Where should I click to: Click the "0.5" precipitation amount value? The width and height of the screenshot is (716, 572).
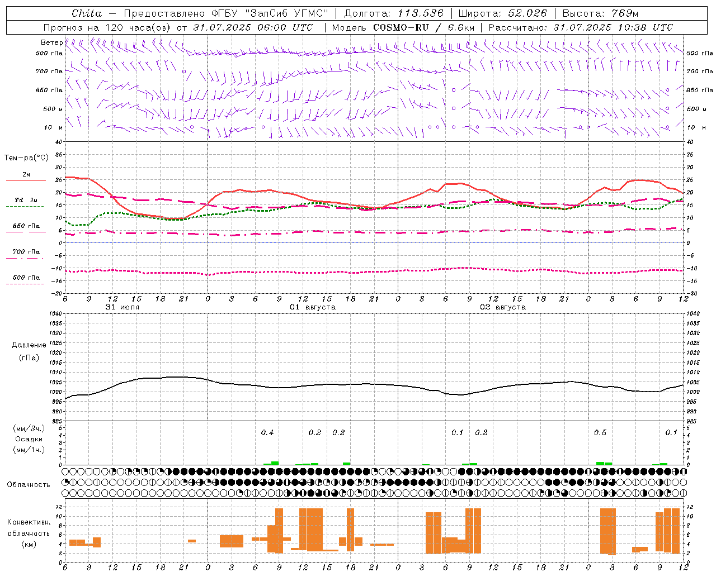point(600,433)
